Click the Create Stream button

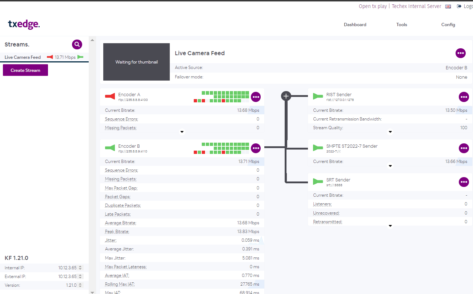25,70
